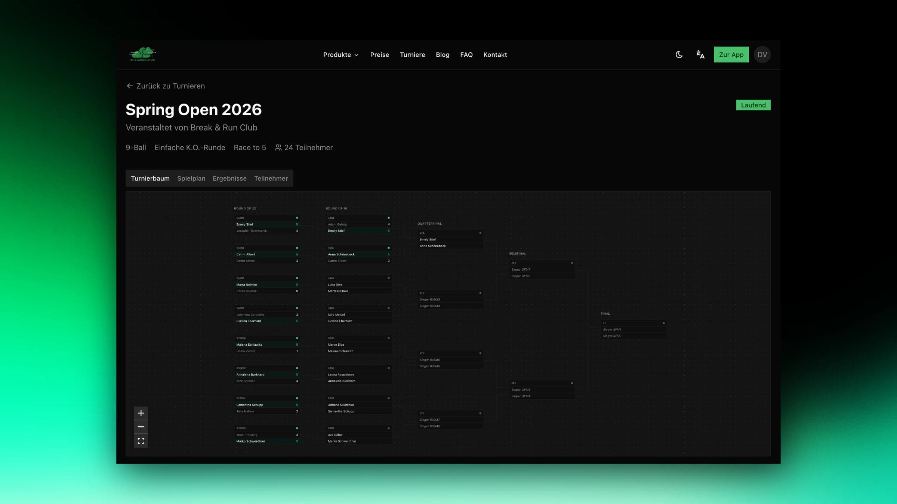Viewport: 897px width, 504px height.
Task: Click status dot of final match F1
Action: 663,323
